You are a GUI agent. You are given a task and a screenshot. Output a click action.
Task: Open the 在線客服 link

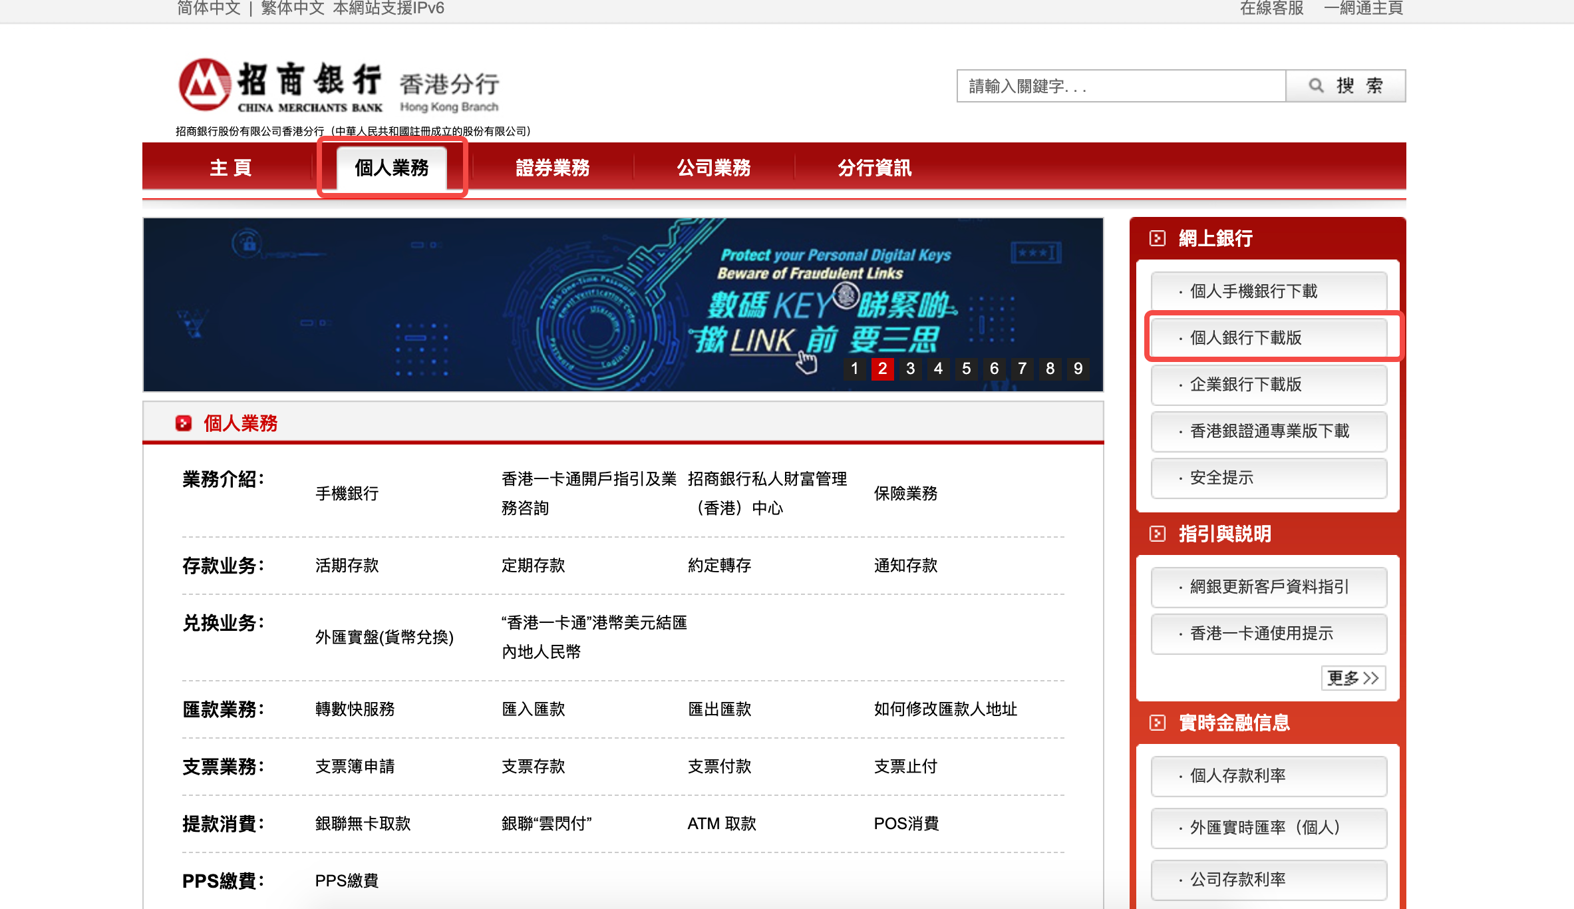[x=1272, y=8]
